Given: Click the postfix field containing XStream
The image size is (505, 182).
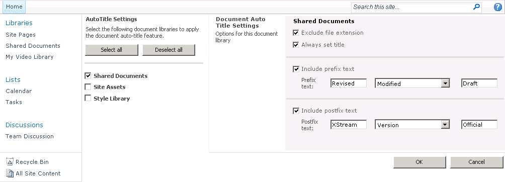Looking at the screenshot, I should click(x=349, y=125).
